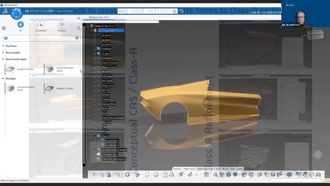Select the yz plane tree item
Image resolution: width=330 pixels, height=186 pixels.
pos(106,40)
